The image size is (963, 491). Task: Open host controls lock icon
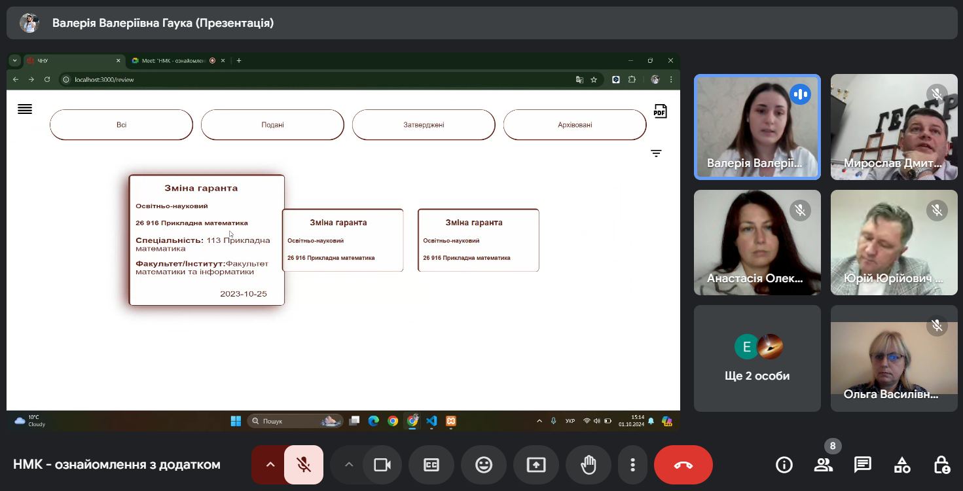click(941, 465)
